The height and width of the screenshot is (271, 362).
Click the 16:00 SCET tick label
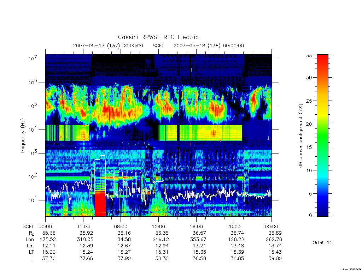coord(196,227)
